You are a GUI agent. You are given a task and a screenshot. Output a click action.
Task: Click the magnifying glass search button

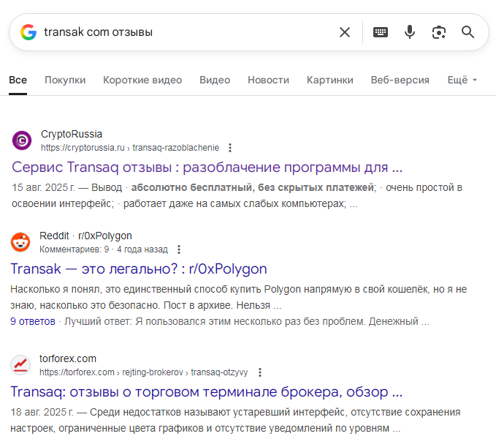click(468, 32)
